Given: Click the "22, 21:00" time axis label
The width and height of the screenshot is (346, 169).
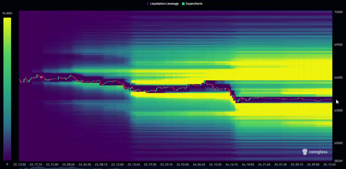Looking at the screenshot, I should point(53,164).
